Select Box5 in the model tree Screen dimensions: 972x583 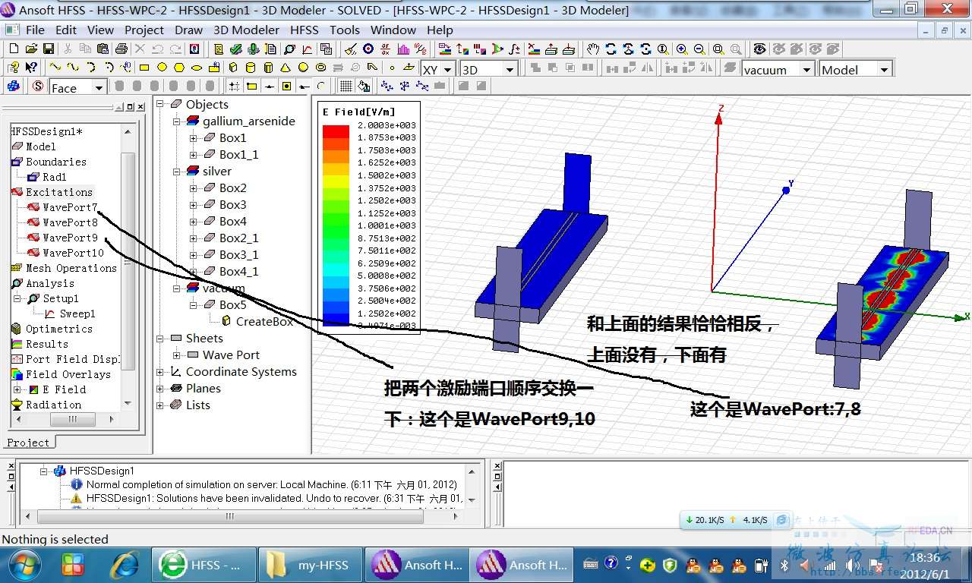click(232, 305)
